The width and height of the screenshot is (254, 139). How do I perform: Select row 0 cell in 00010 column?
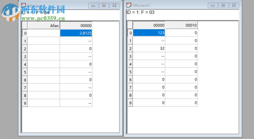[181, 33]
